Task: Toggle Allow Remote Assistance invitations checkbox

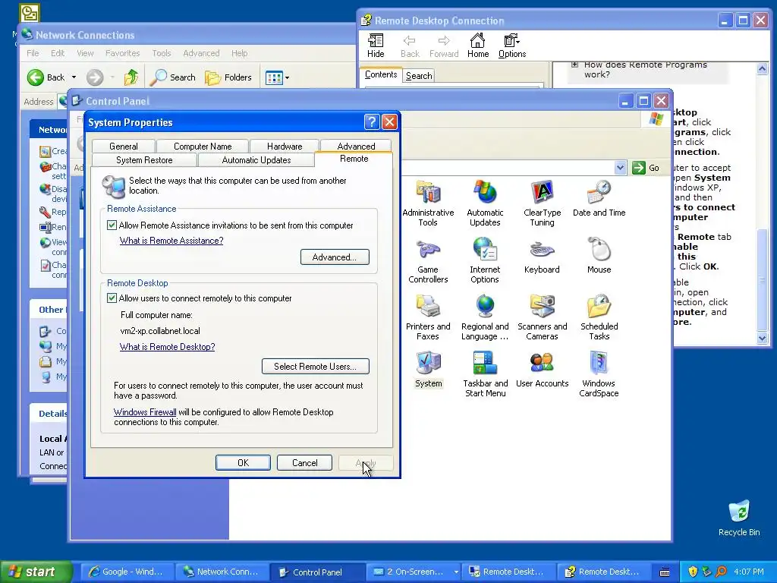Action: pos(112,225)
